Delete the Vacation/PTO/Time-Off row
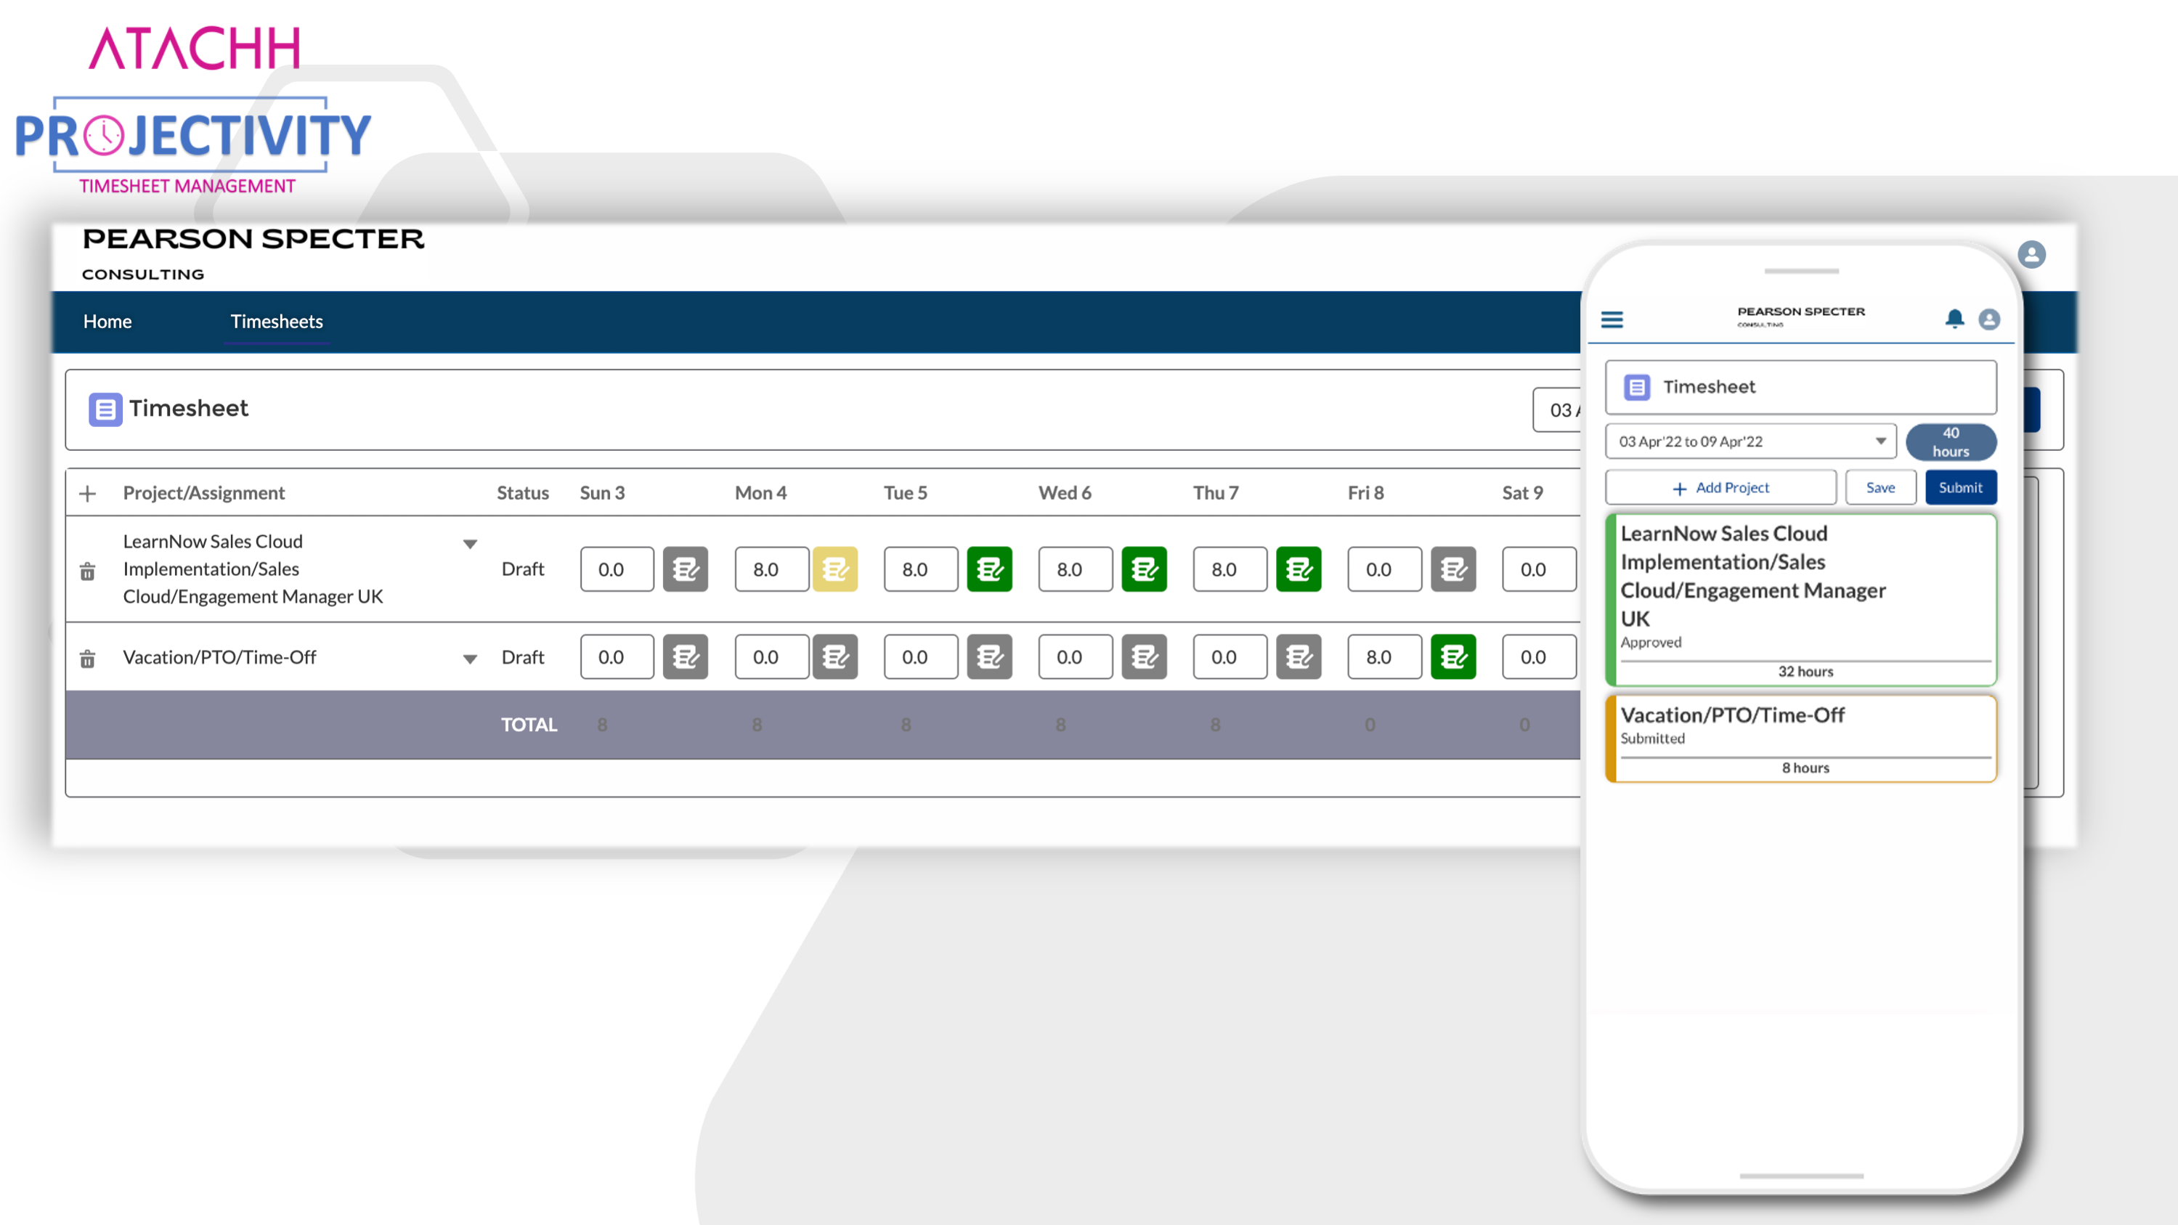Screen dimensions: 2178x1225 (87, 659)
